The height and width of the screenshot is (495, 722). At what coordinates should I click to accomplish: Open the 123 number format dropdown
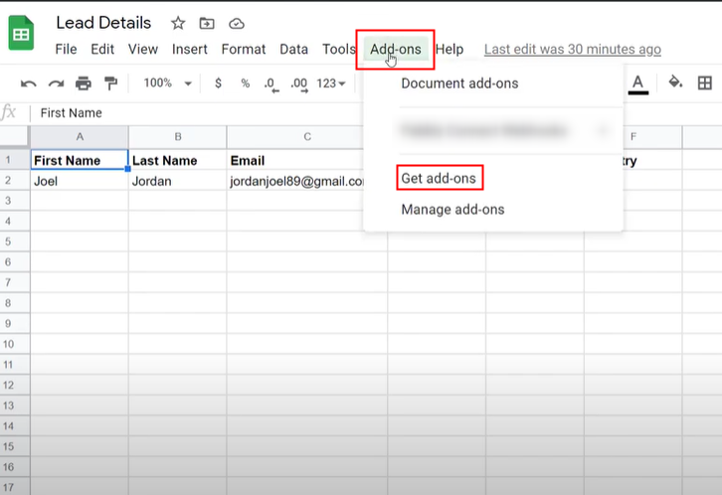pos(330,83)
